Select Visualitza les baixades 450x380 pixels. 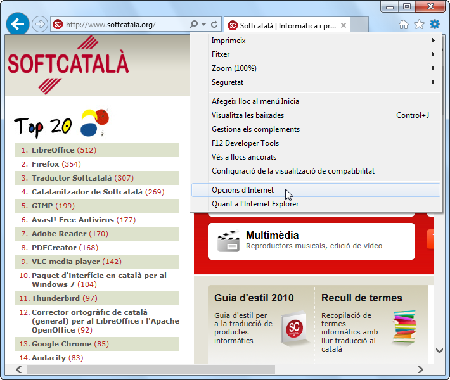click(247, 115)
